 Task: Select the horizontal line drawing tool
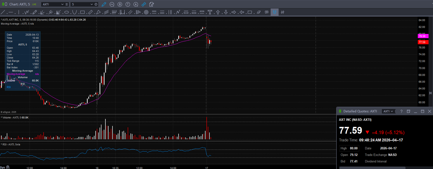tap(11, 12)
